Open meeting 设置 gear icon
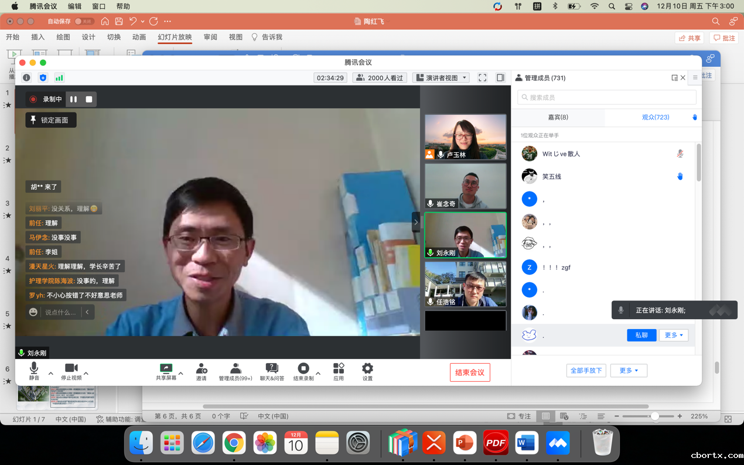 tap(367, 368)
